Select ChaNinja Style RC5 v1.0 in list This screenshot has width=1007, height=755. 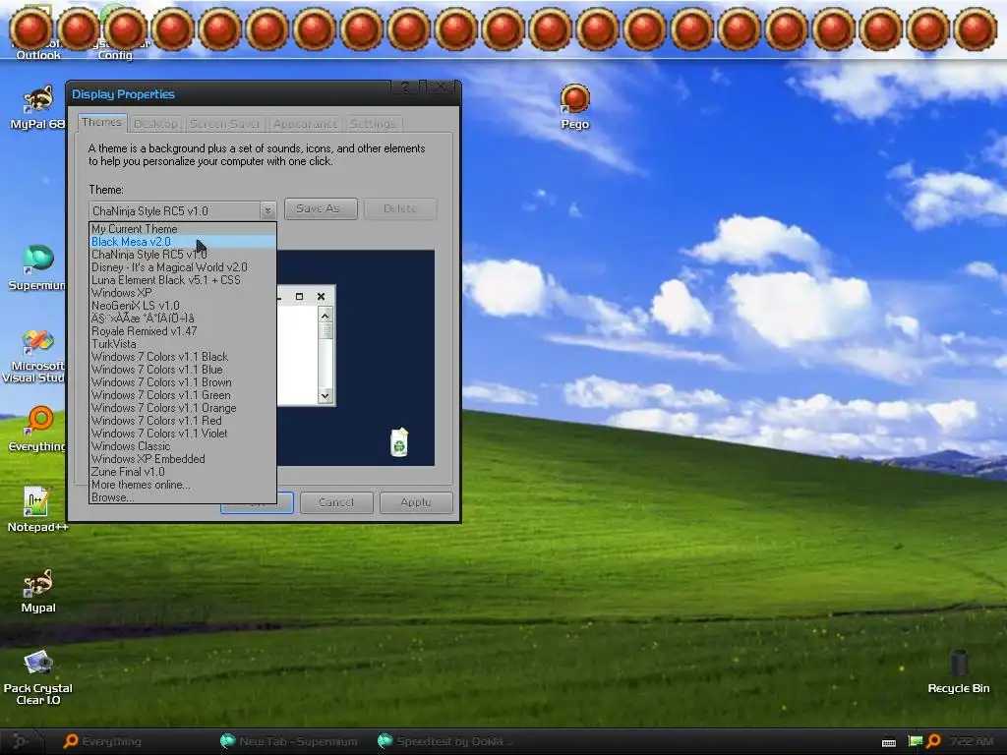point(182,255)
